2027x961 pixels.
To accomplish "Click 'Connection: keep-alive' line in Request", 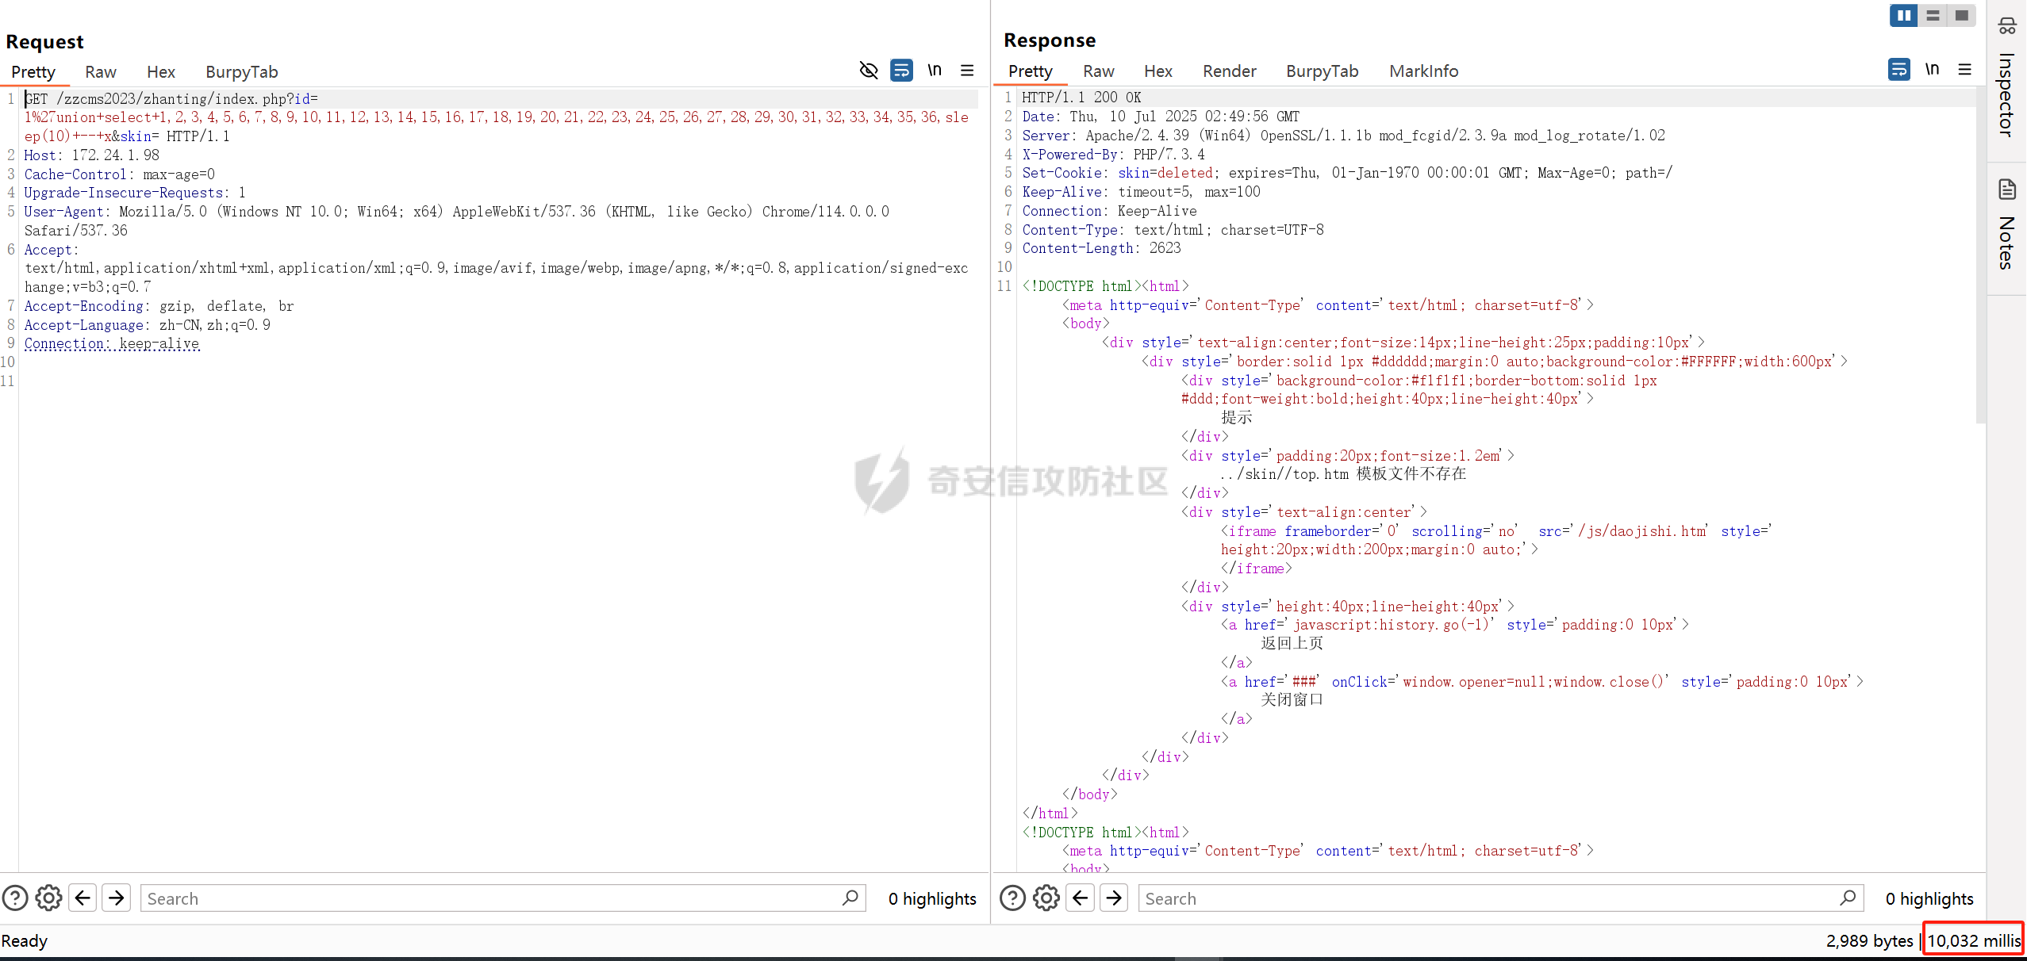I will tap(112, 344).
